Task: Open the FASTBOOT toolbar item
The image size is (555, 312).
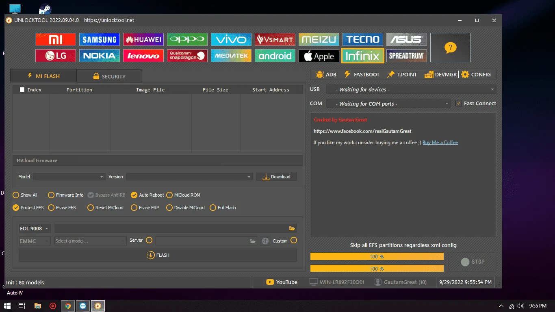Action: tap(362, 74)
